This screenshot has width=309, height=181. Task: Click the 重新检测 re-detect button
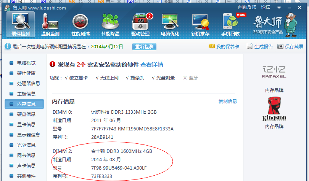(x=144, y=46)
